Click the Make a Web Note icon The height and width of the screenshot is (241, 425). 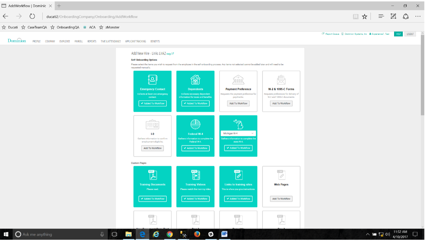(x=393, y=16)
